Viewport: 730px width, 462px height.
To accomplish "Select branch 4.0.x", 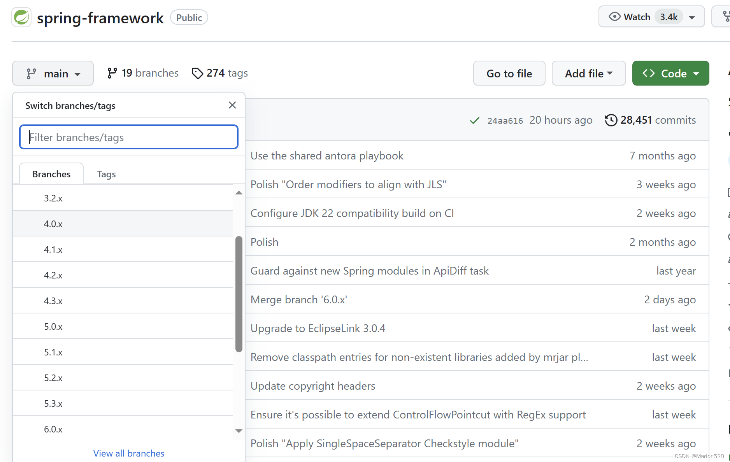I will (x=123, y=224).
